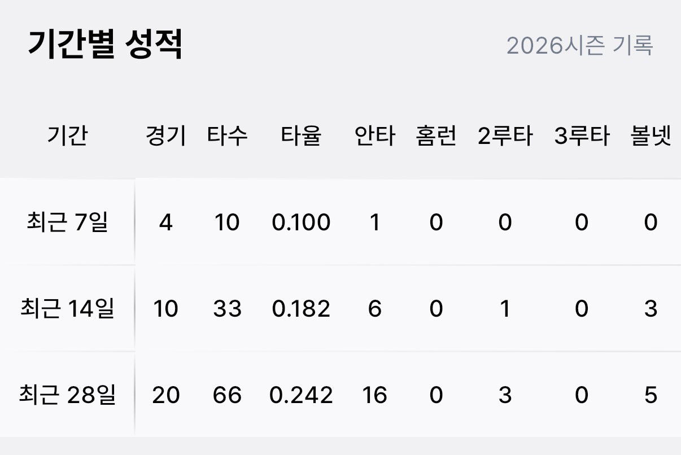Viewport: 681px width, 455px height.
Task: Open the 2026시즌 기록 link
Action: coord(579,45)
